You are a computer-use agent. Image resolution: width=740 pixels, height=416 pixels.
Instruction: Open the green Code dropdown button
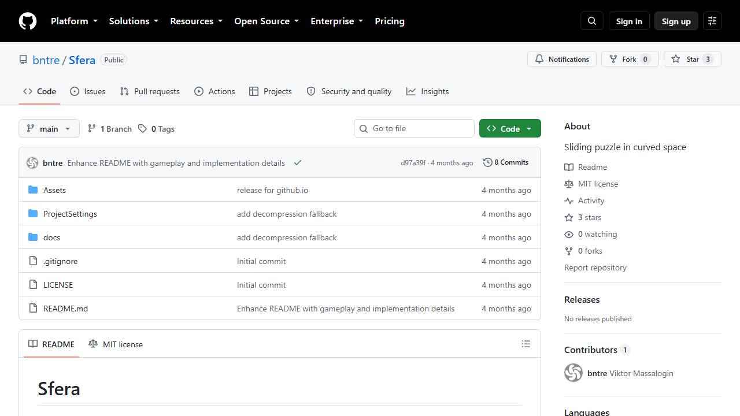pos(510,128)
